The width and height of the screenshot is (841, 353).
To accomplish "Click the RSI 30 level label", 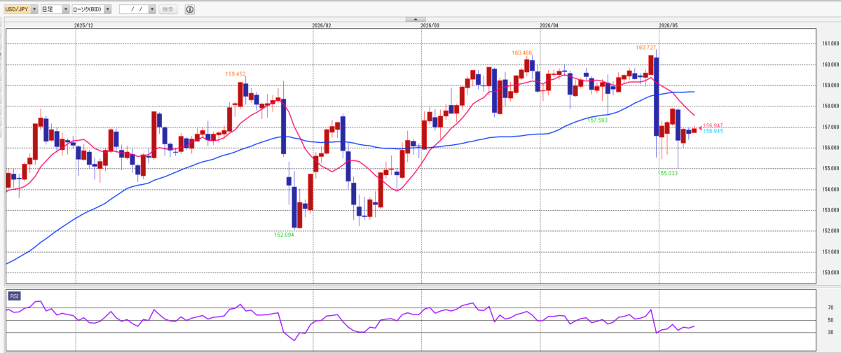I will pyautogui.click(x=830, y=332).
